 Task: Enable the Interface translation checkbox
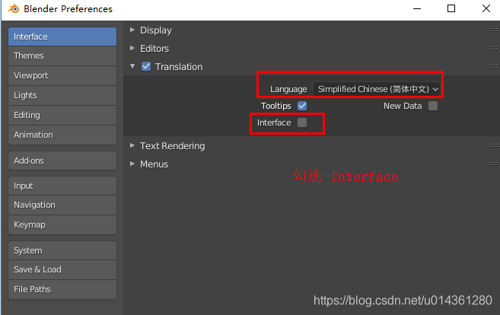(x=302, y=123)
